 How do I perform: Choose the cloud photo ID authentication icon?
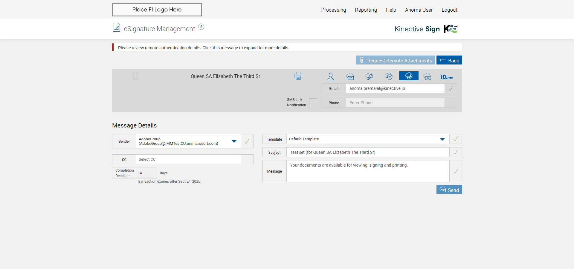[428, 76]
